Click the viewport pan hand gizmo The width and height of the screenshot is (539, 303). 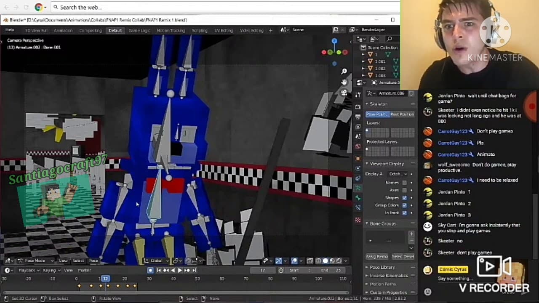(x=344, y=82)
